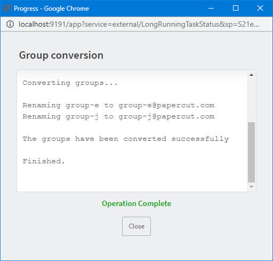The height and width of the screenshot is (261, 273).
Task: Click the 'Converting groups...' log line
Action: [x=70, y=83]
